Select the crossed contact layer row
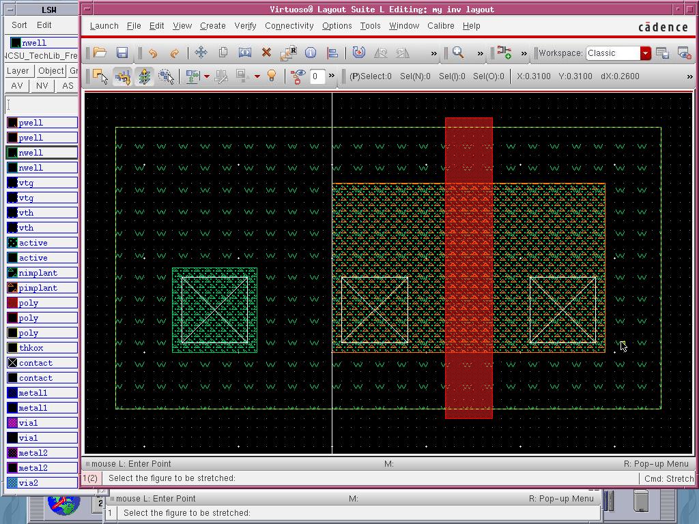The image size is (699, 524). (x=42, y=363)
